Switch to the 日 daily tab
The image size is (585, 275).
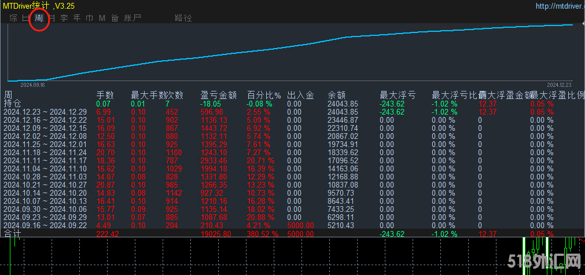click(25, 18)
